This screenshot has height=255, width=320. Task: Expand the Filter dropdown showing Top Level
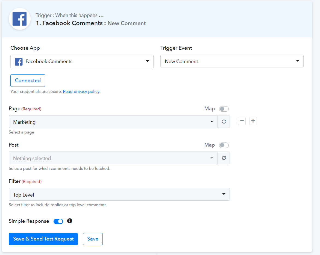point(119,194)
